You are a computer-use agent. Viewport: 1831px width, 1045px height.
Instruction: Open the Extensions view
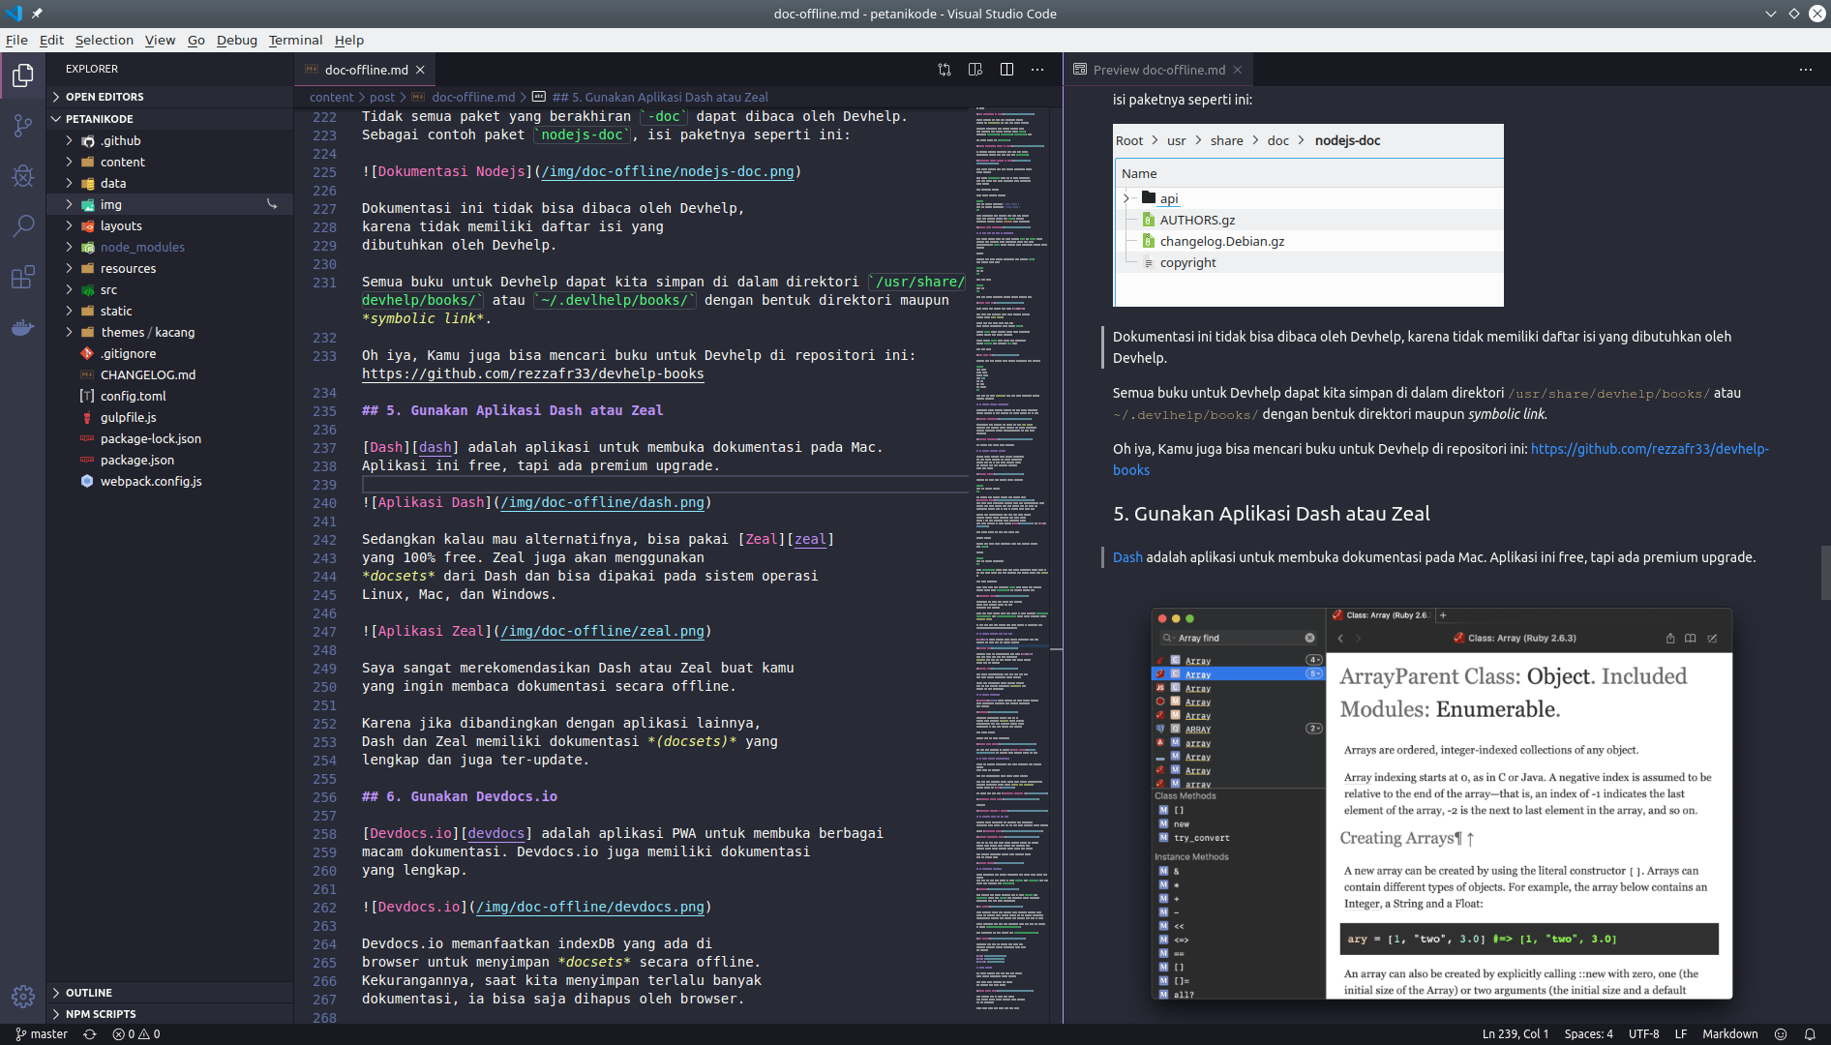click(22, 277)
